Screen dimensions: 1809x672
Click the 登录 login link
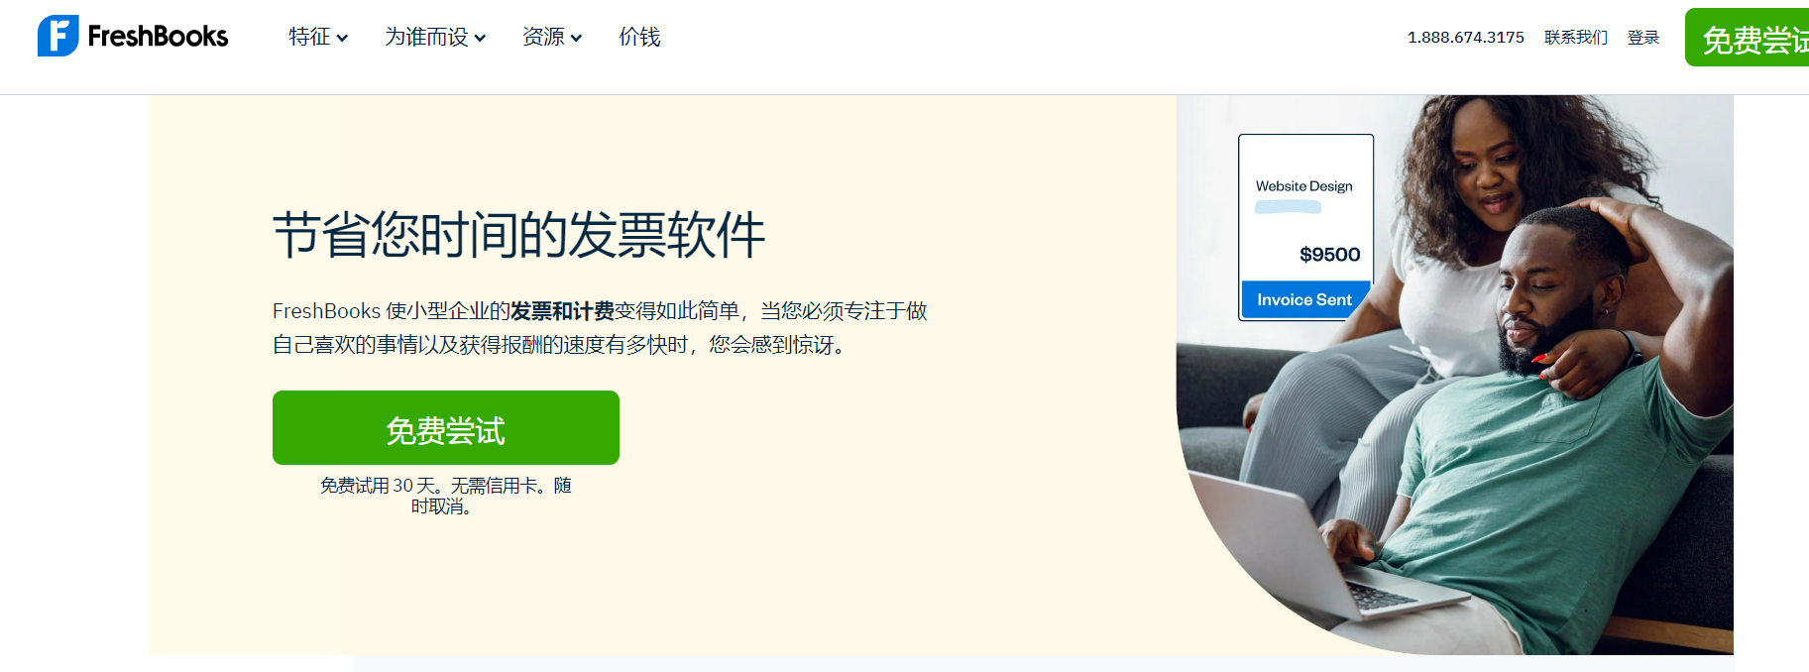tap(1643, 38)
